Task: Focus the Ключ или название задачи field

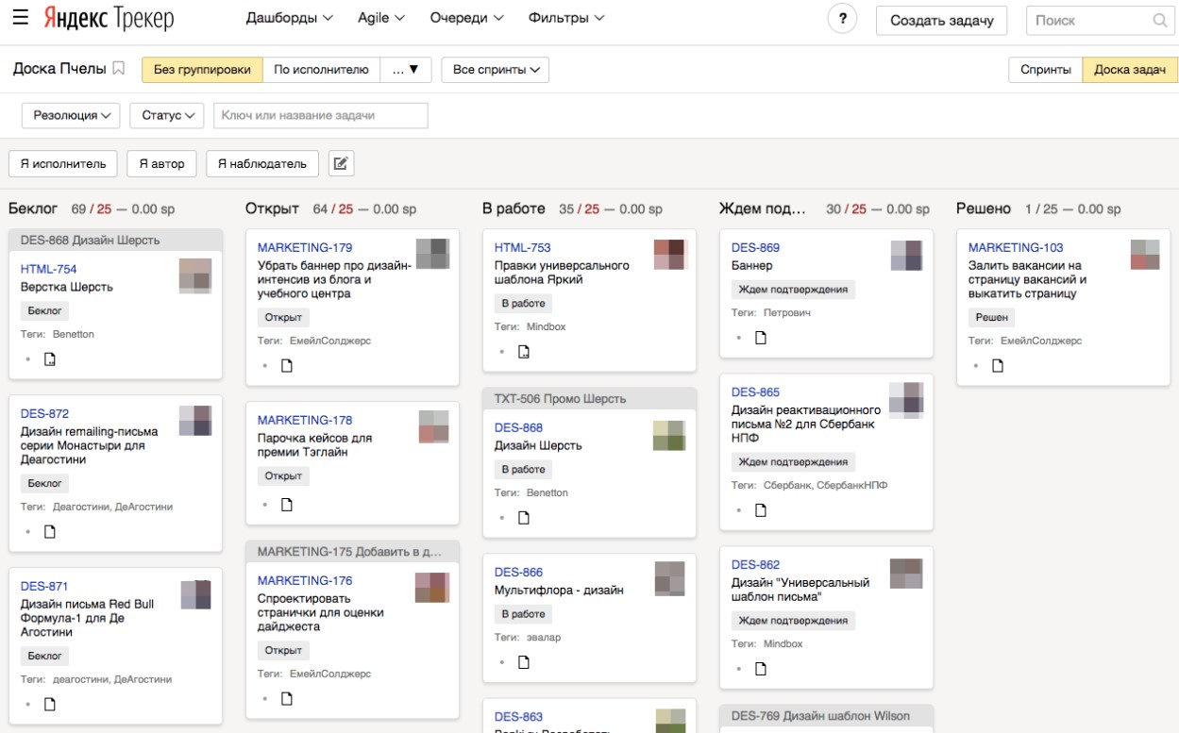Action: (321, 115)
